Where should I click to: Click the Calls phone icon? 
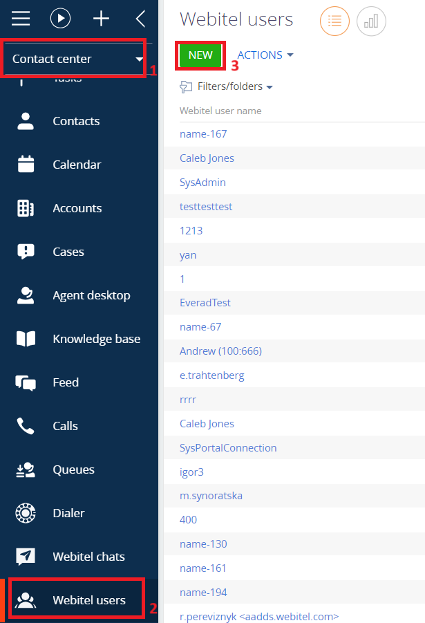(x=25, y=426)
